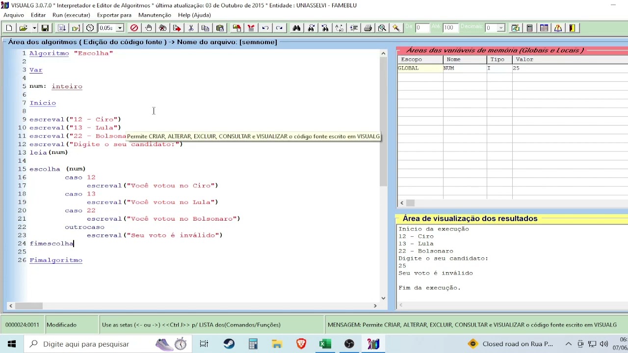This screenshot has height=353, width=628.
Task: Open the notepad toolbar icon
Action: pos(515,28)
